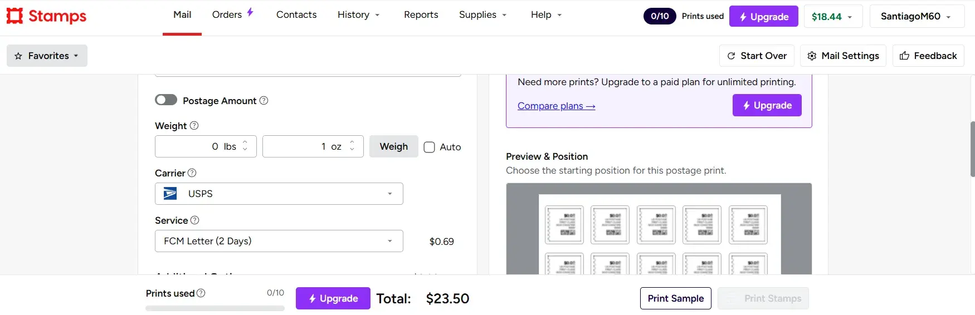This screenshot has width=975, height=315.
Task: Enable the Auto weight checkbox
Action: 429,147
